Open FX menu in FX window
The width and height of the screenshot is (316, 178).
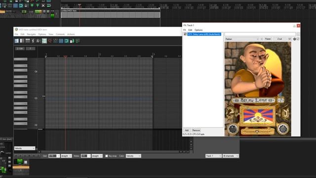185,30
